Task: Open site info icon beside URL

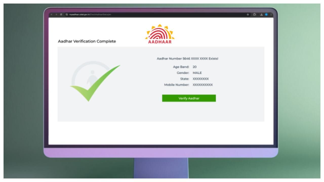Action: tap(67, 14)
